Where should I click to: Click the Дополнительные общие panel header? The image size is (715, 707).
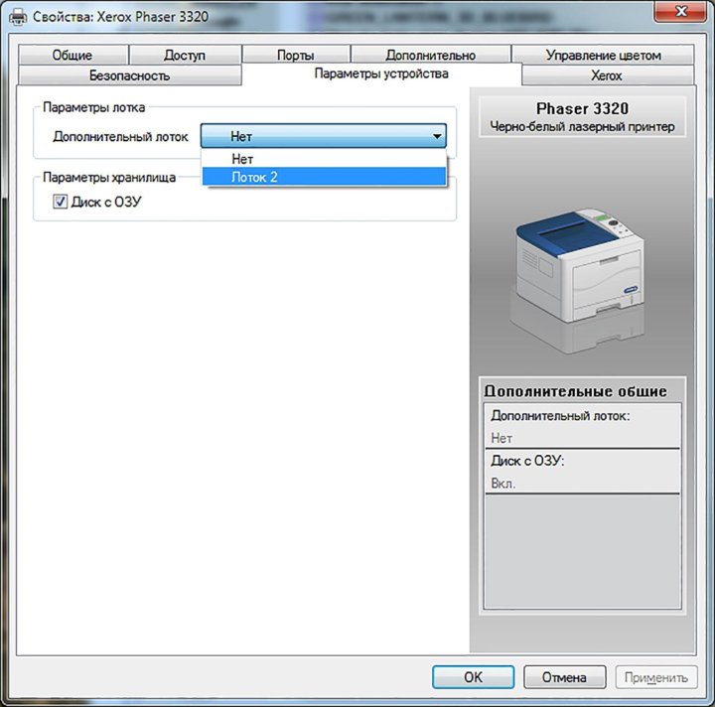(x=575, y=391)
